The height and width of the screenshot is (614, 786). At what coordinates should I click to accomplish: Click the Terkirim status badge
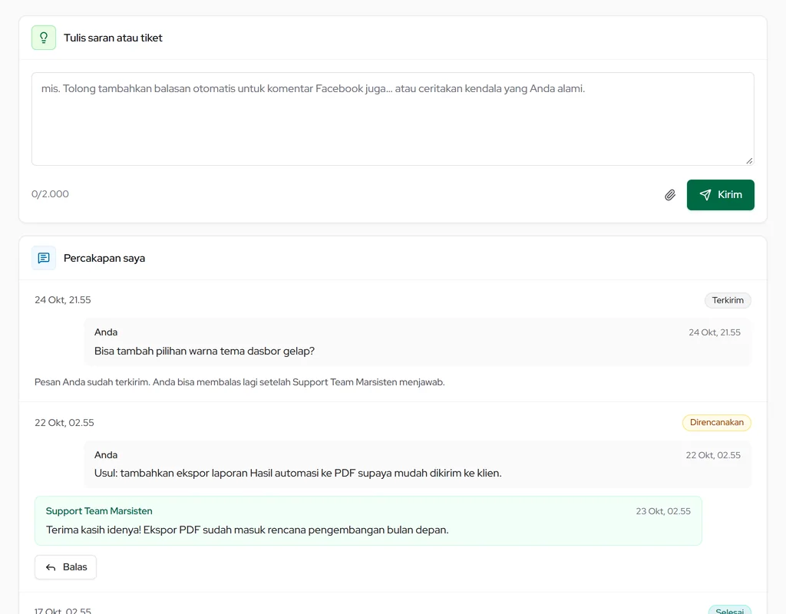(x=728, y=300)
